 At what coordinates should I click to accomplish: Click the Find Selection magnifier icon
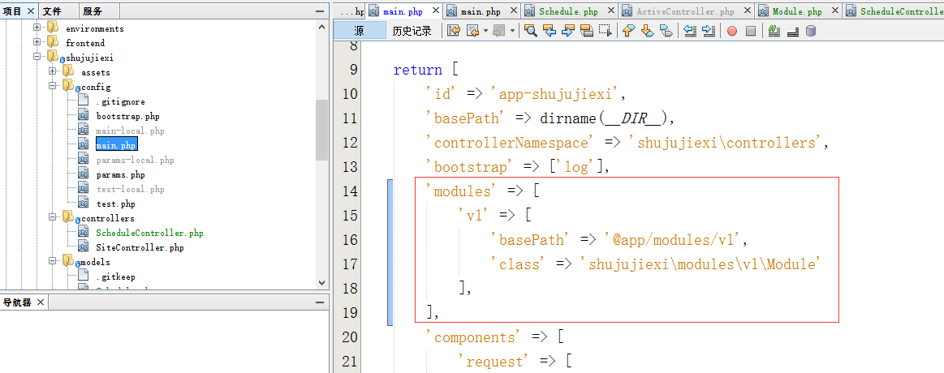click(x=531, y=31)
